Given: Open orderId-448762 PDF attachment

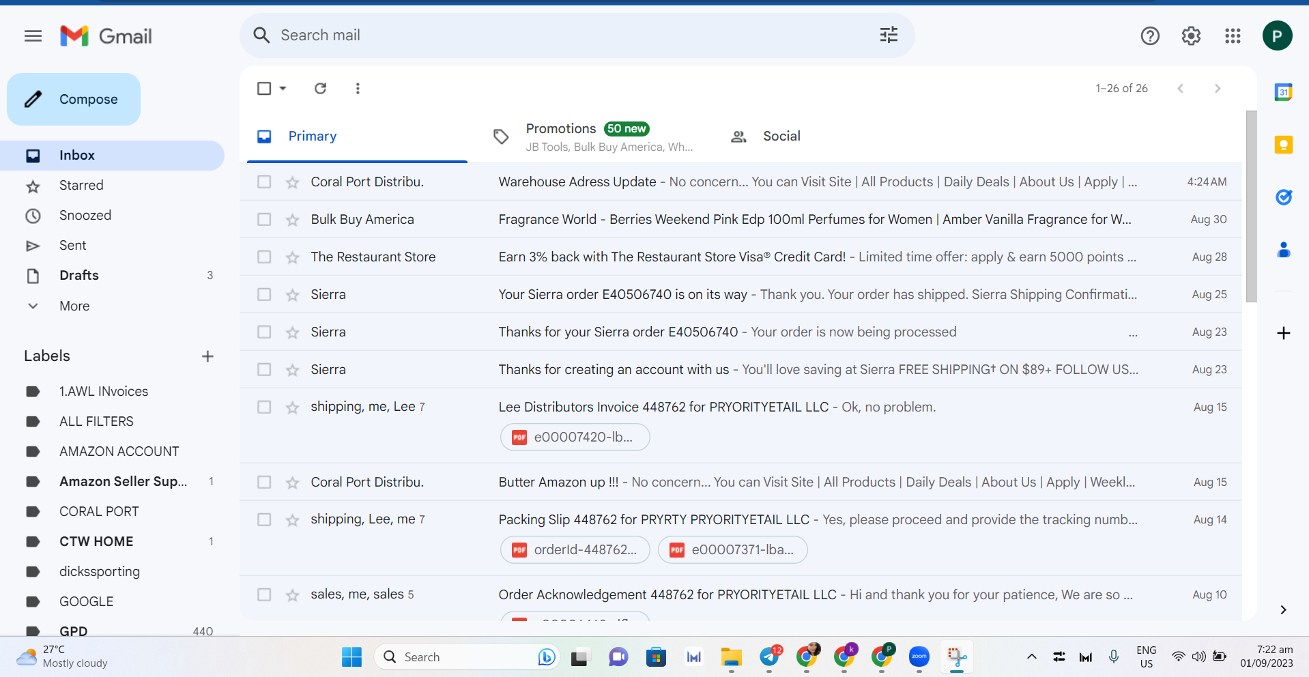Looking at the screenshot, I should click(576, 550).
